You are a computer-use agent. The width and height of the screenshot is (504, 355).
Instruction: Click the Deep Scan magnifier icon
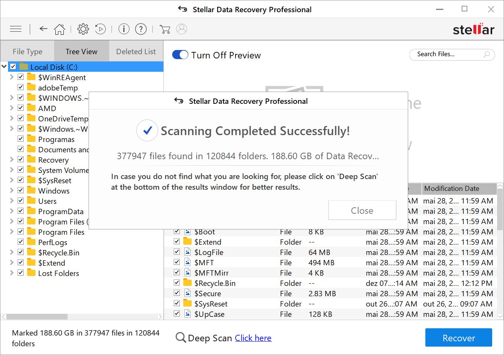[x=181, y=338]
